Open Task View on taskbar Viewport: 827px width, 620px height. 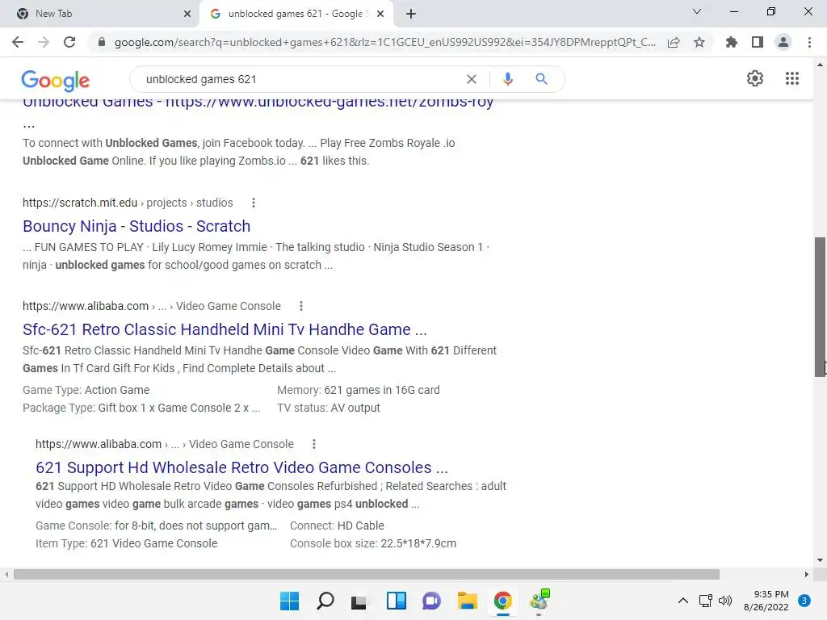coord(359,601)
